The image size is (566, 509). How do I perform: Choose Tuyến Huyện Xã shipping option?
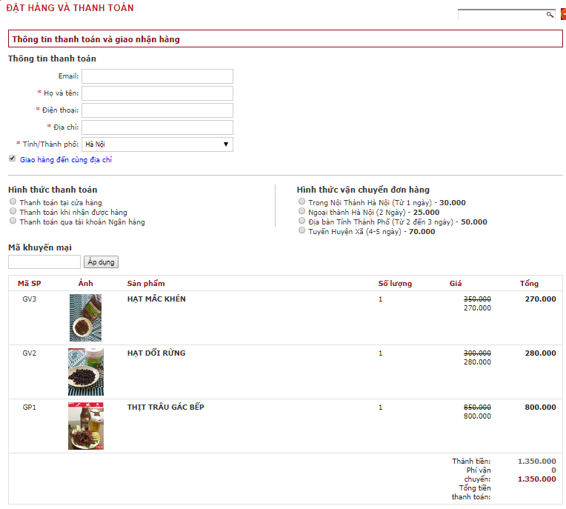302,230
